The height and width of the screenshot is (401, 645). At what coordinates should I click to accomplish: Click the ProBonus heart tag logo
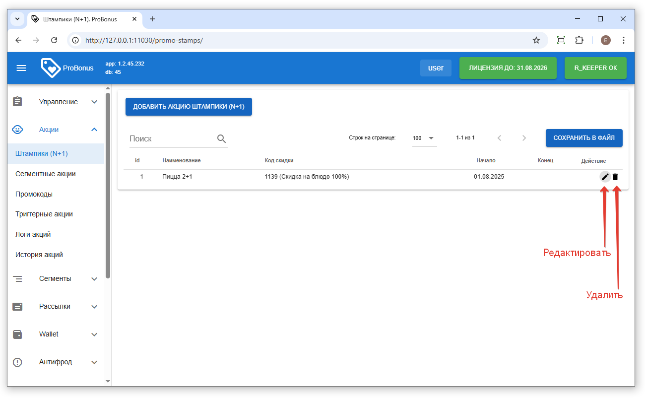coord(51,68)
